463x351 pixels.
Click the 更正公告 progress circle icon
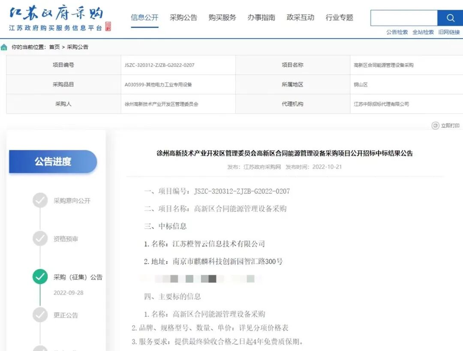pyautogui.click(x=40, y=315)
